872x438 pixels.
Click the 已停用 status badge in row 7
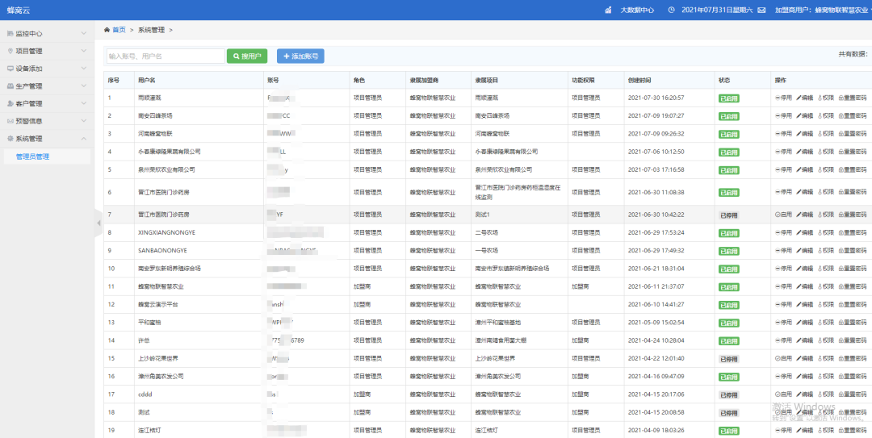(x=728, y=215)
